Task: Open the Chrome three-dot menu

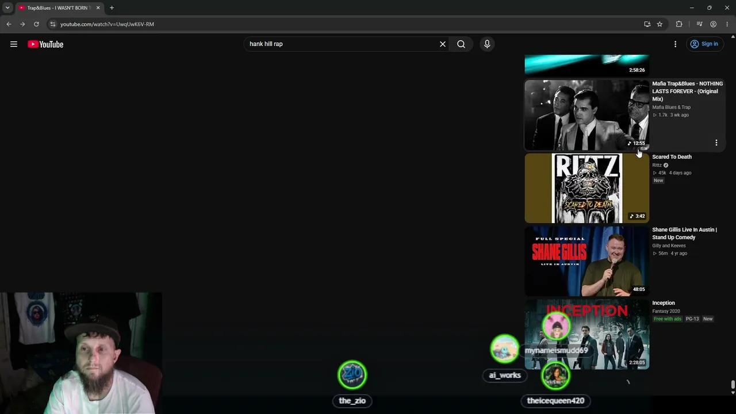Action: tap(727, 24)
